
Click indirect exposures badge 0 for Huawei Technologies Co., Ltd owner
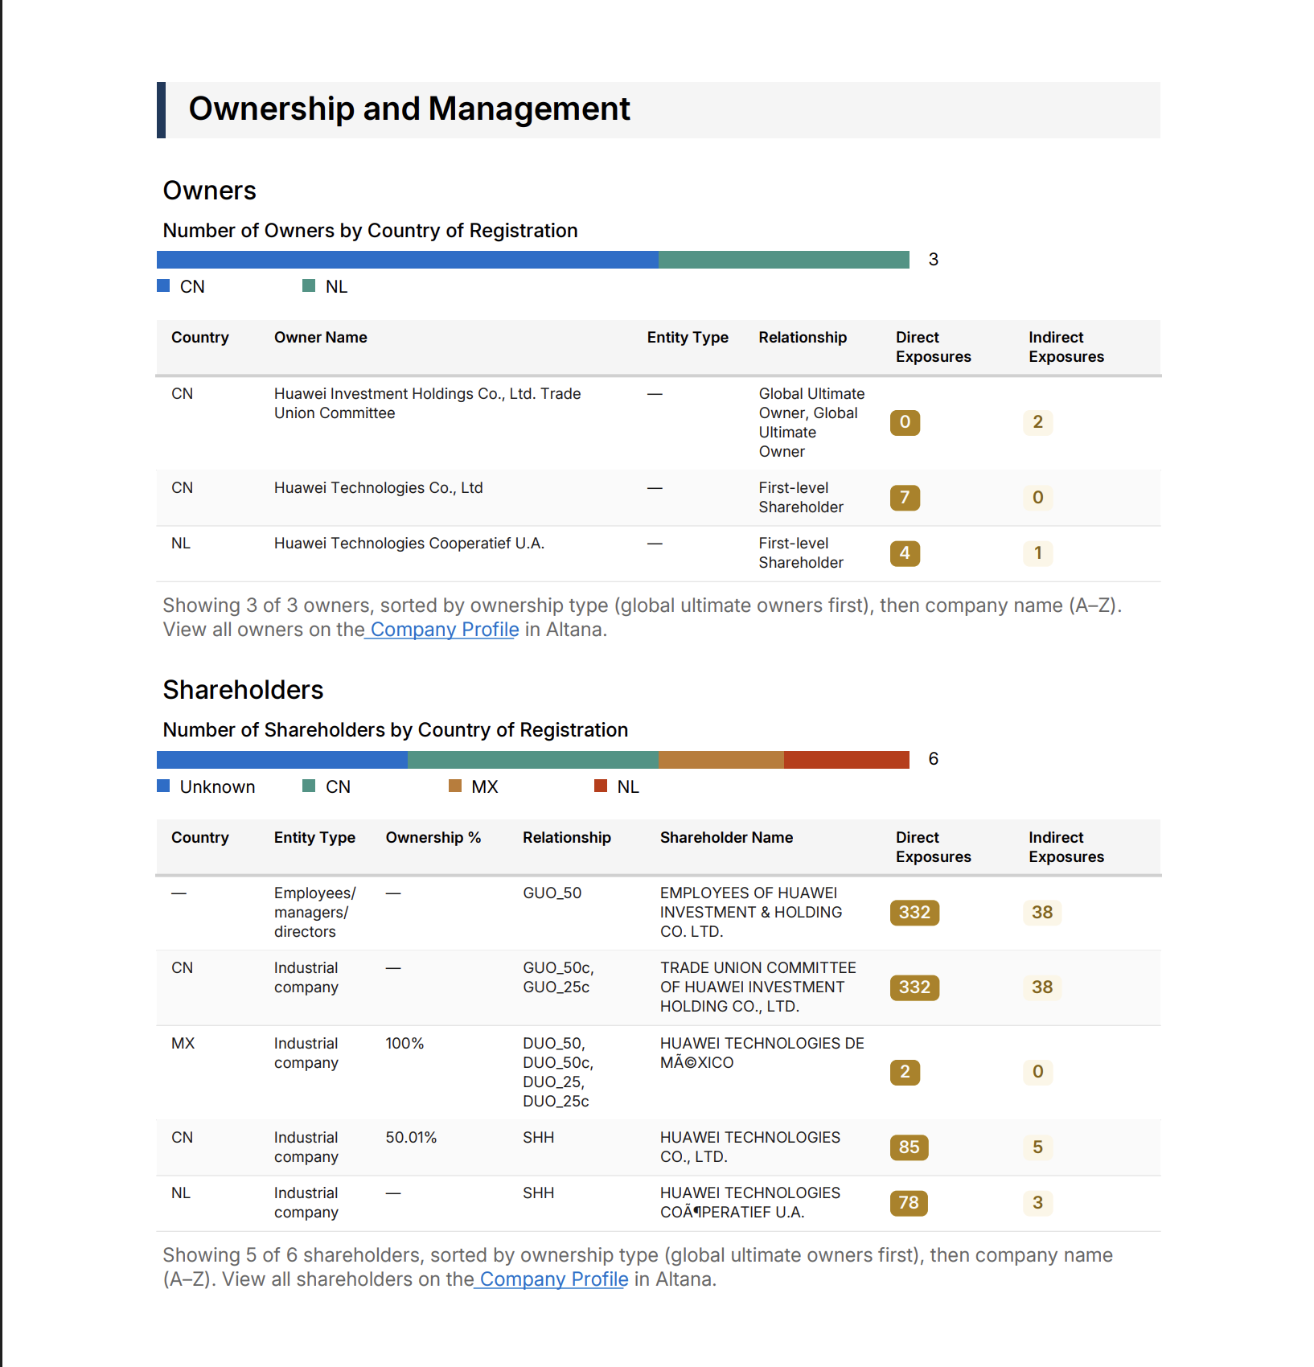1038,498
